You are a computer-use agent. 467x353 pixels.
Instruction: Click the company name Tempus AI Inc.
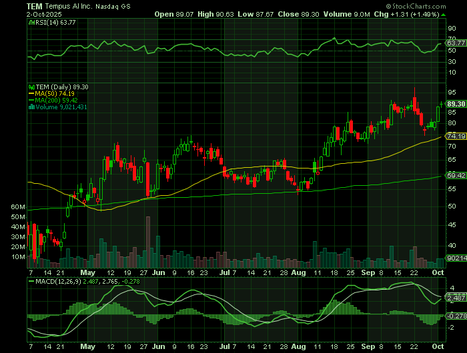[69, 6]
